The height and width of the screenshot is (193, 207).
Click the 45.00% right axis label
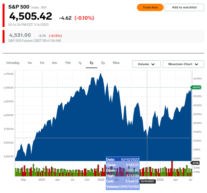point(197,79)
